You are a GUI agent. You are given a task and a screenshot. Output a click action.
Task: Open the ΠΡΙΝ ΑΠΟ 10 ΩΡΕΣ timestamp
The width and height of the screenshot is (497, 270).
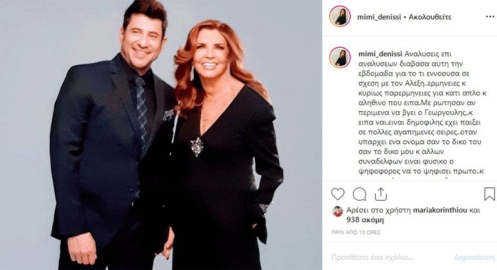[356, 233]
